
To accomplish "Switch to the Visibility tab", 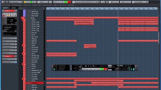I will click(x=14, y=8).
